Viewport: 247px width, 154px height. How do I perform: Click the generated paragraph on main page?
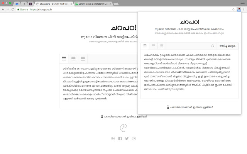point(100,84)
